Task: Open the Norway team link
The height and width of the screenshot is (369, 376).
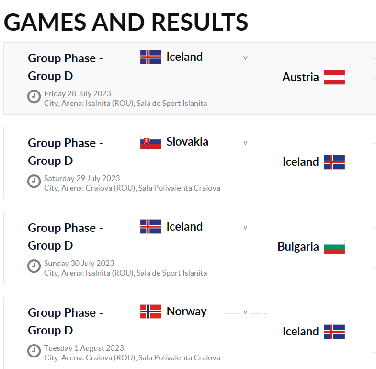Action: [186, 311]
